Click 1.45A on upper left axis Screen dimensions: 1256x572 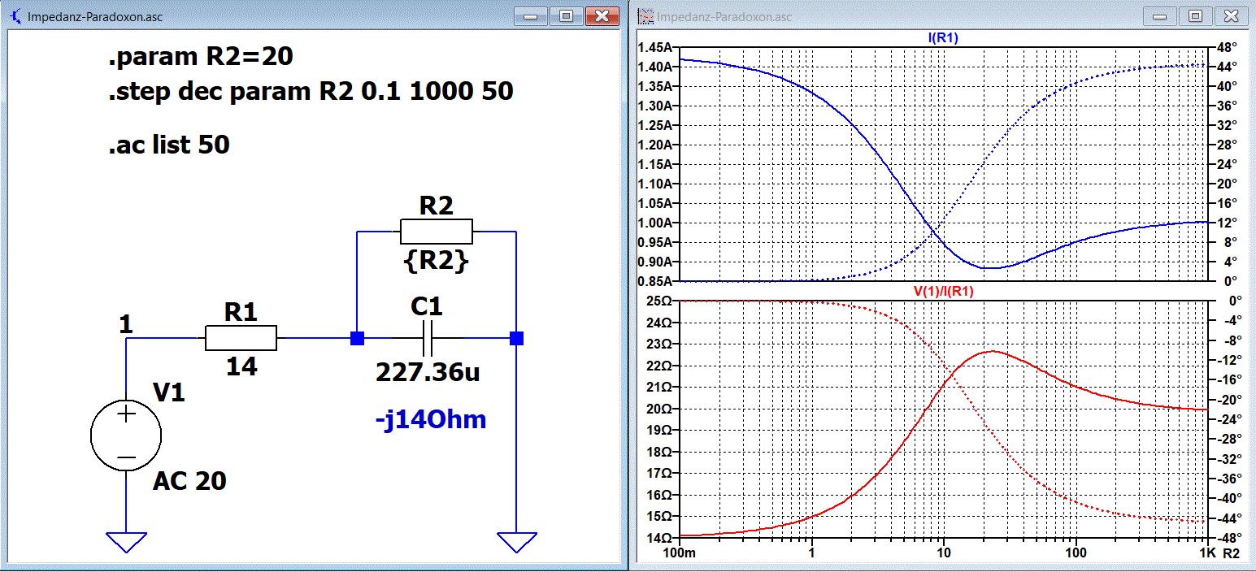[655, 46]
